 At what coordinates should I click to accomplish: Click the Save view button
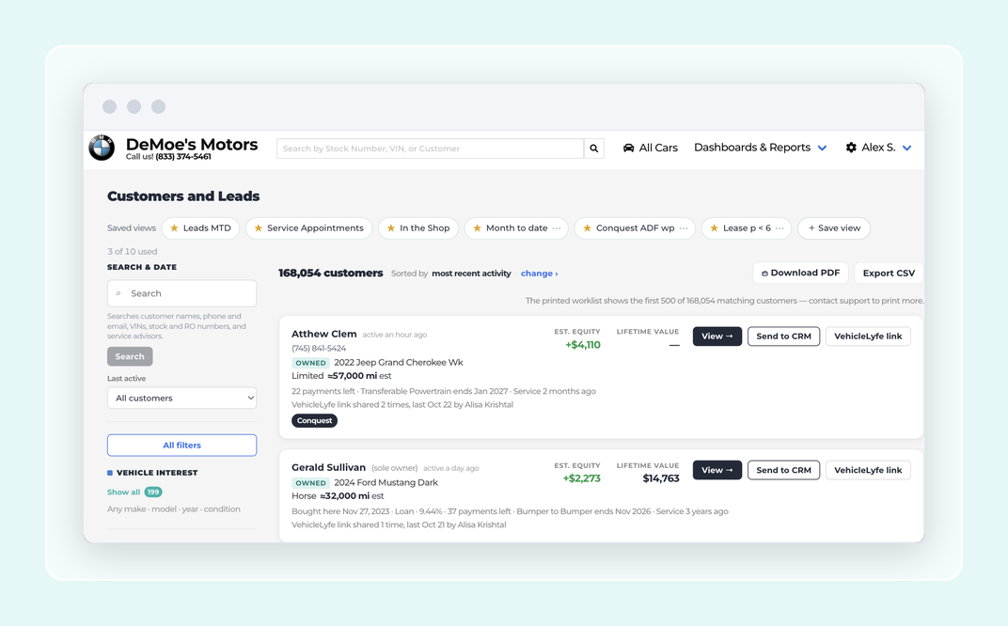click(x=834, y=228)
